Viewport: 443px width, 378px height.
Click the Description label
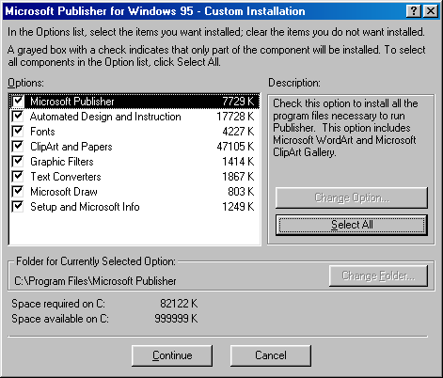pos(294,83)
